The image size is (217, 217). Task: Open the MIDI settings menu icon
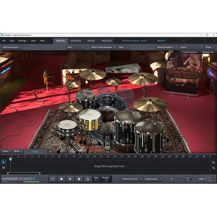click(206, 179)
